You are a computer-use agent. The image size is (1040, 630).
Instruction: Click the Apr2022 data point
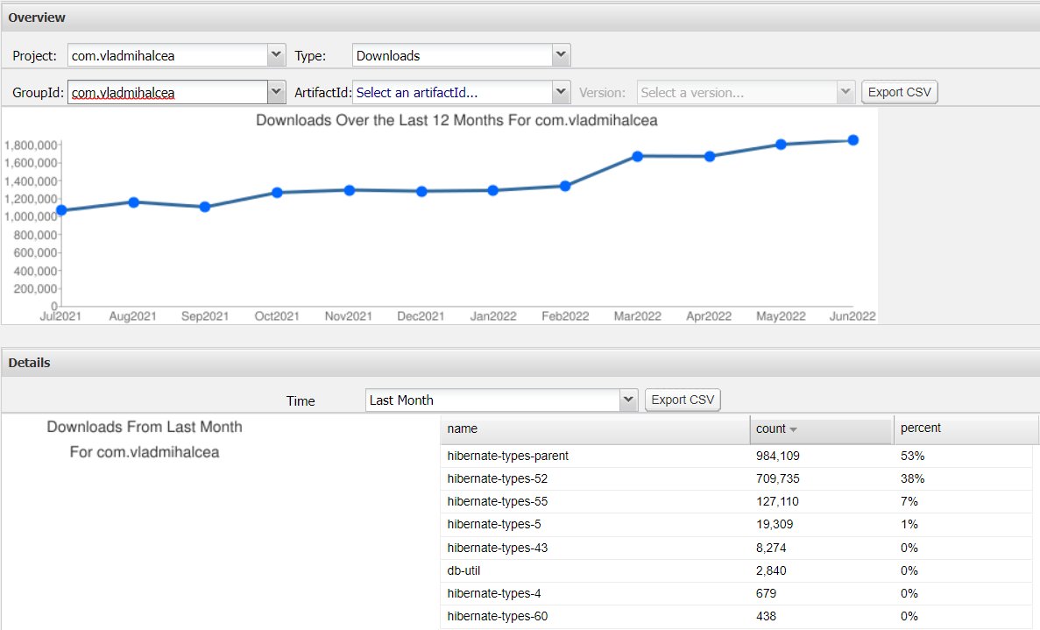[710, 157]
